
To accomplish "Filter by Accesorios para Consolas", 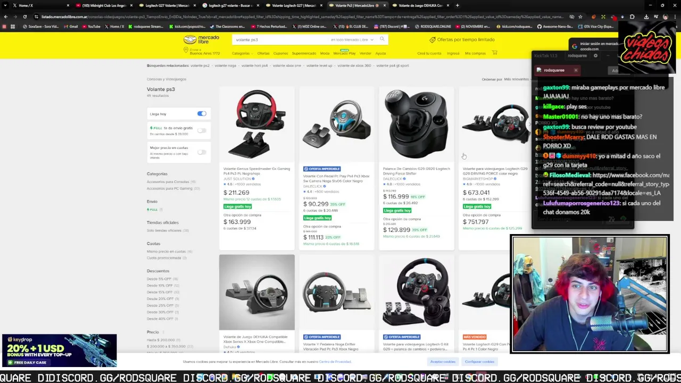I will 168,182.
